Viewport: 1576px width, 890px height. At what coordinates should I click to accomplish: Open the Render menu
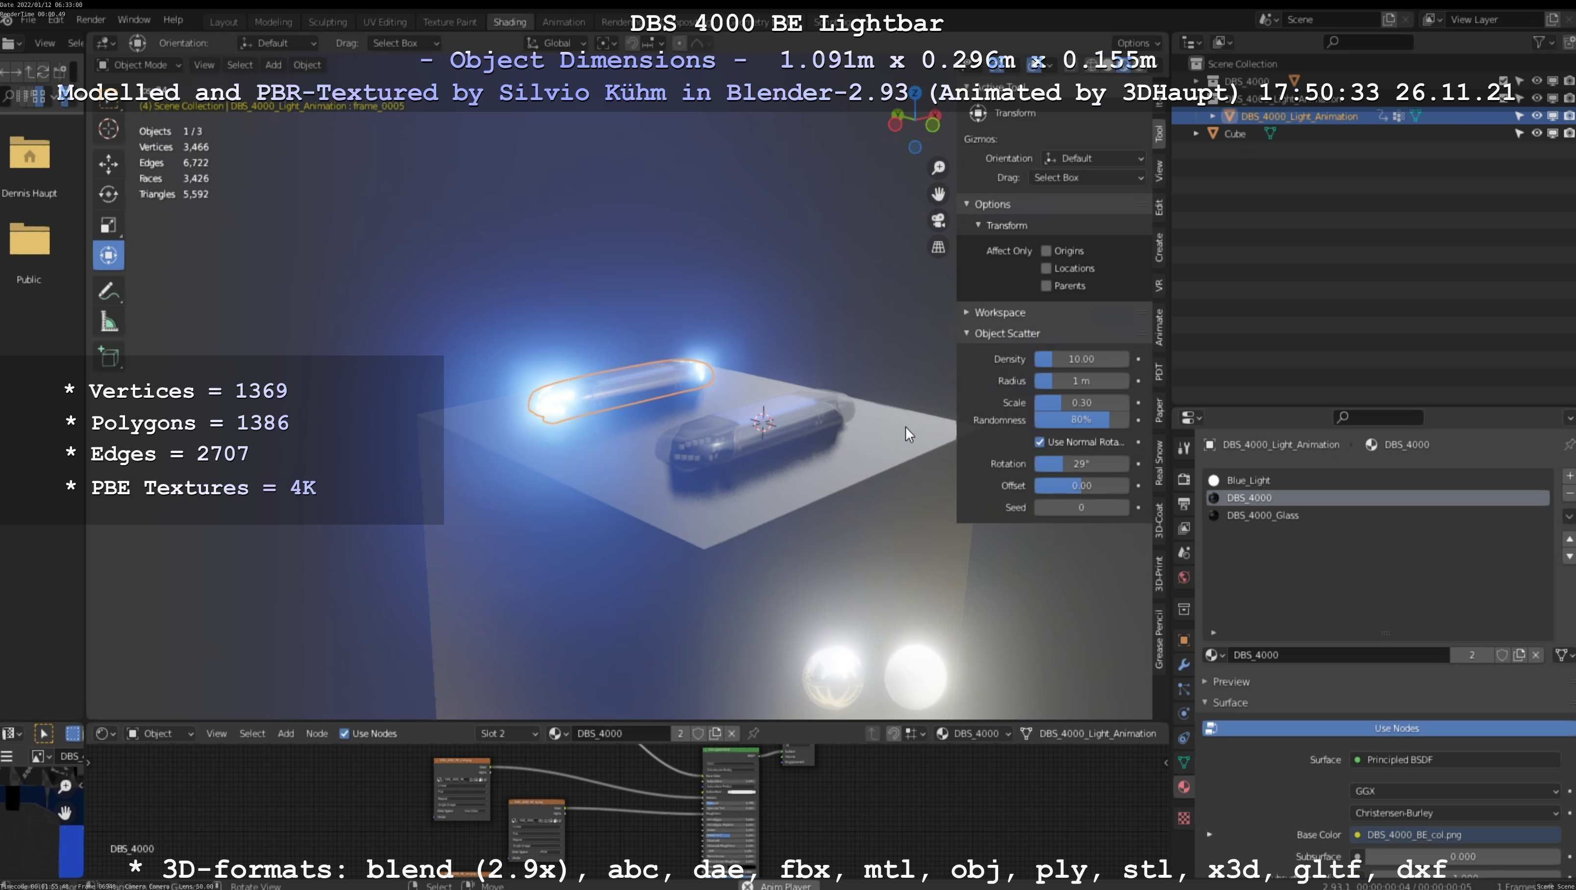[91, 20]
